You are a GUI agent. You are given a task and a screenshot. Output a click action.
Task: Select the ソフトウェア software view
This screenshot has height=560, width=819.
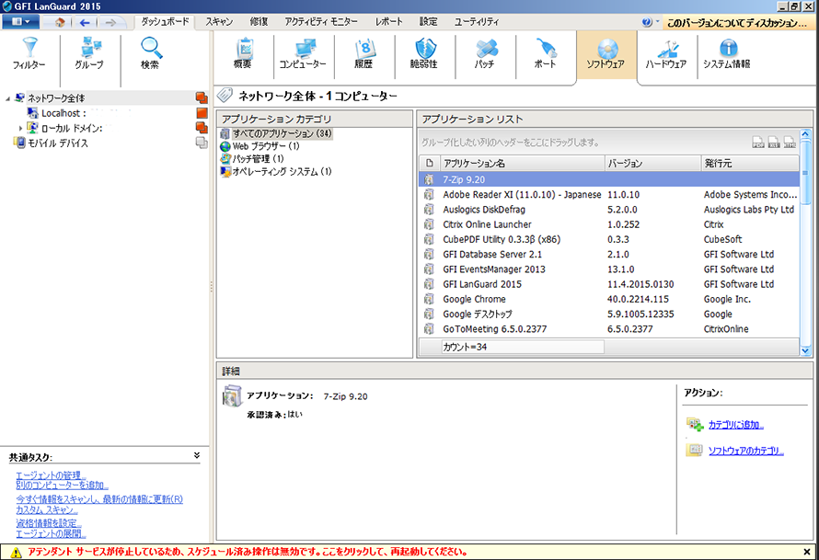[x=606, y=53]
